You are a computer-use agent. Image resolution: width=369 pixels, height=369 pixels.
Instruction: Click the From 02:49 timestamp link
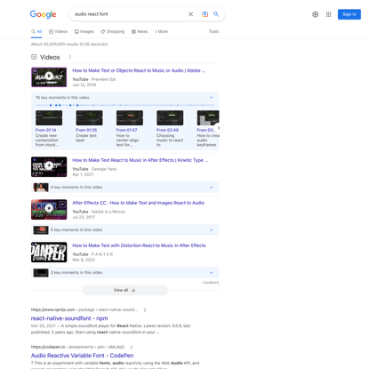point(167,130)
